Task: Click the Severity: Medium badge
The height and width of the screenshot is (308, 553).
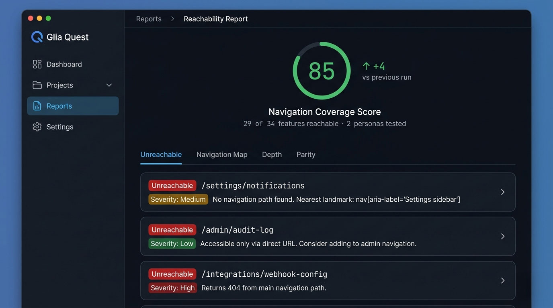Action: (178, 199)
